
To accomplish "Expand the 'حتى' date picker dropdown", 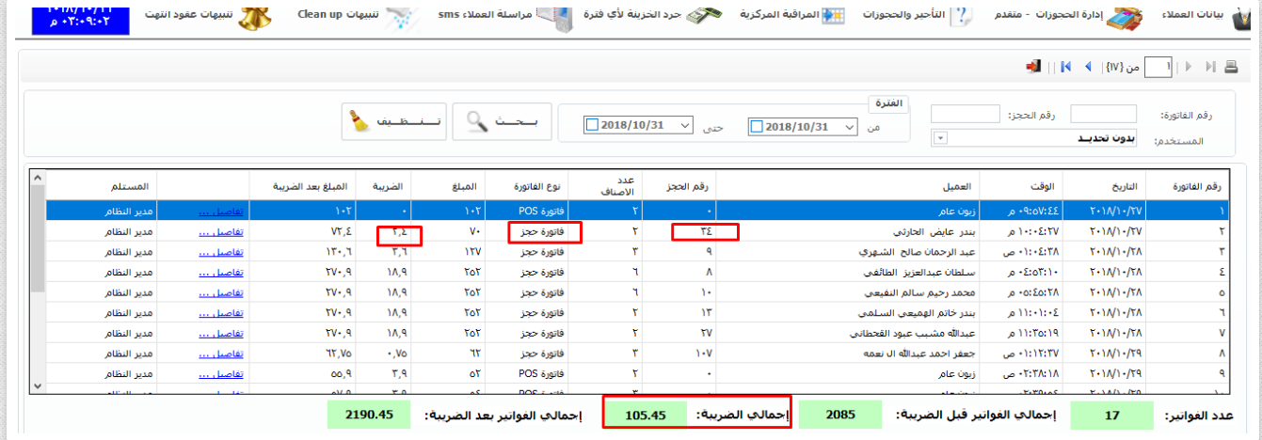I will coord(684,127).
